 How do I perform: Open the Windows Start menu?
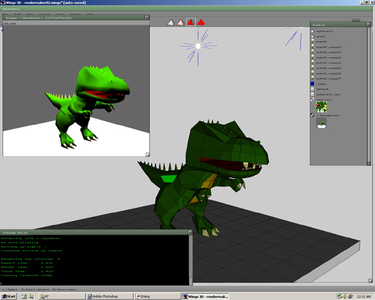pyautogui.click(x=8, y=296)
